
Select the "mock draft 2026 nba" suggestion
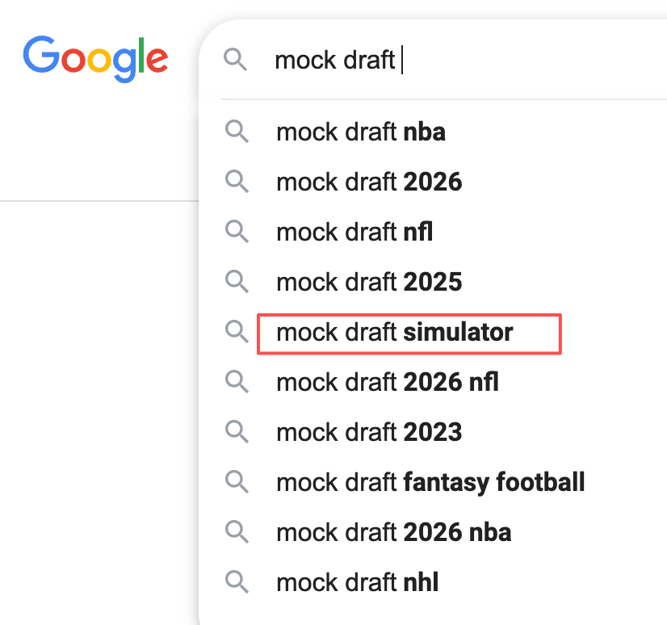[393, 532]
